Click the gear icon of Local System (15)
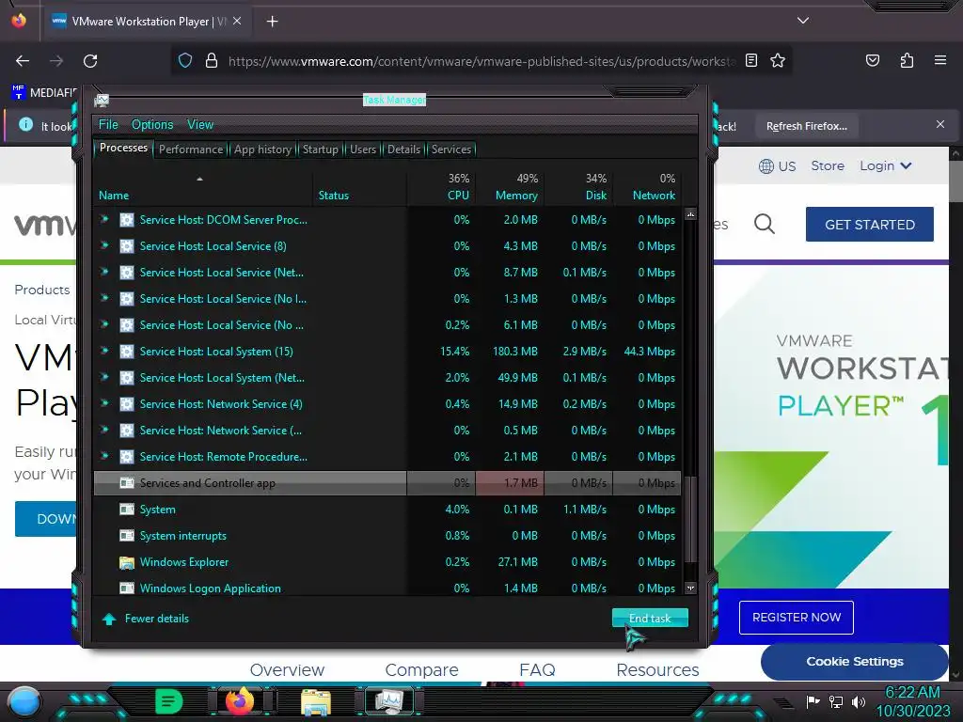963x722 pixels. coord(127,352)
